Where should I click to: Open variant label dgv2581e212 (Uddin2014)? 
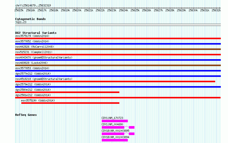click(x=33, y=95)
